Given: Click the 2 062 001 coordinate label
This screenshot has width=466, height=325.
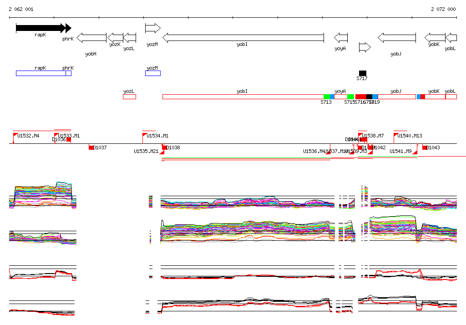Looking at the screenshot, I should [x=21, y=9].
